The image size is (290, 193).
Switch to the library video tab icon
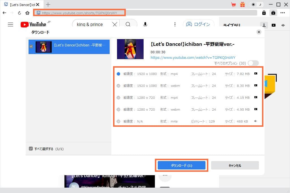[273, 25]
